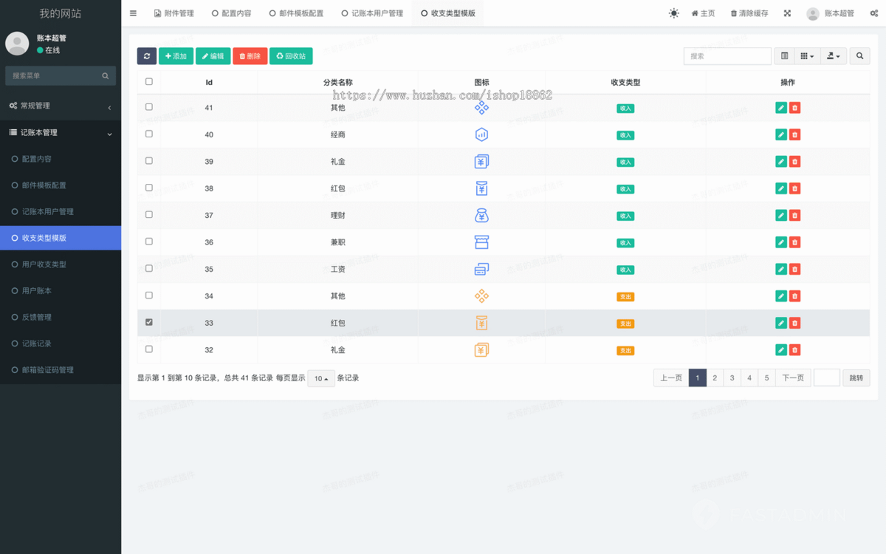Viewport: 886px width, 554px height.
Task: Run a search with the magnifier icon
Action: pos(858,55)
